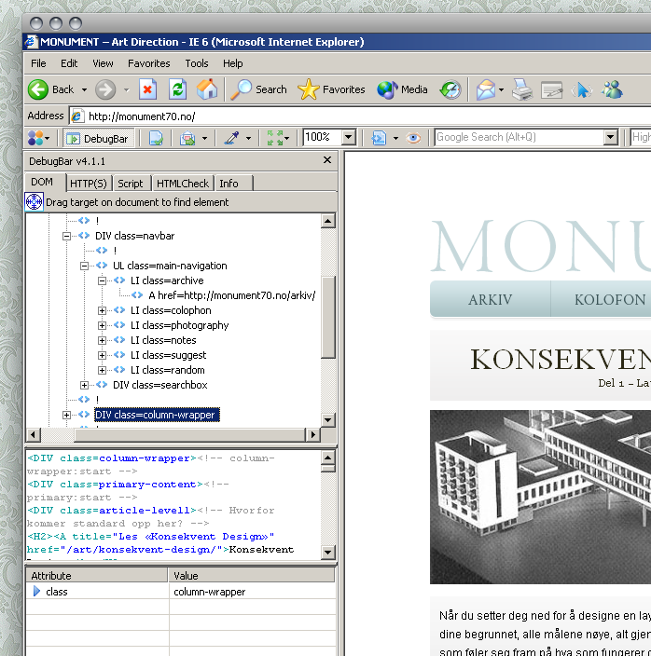
Task: Open the Mail dropdown arrow
Action: 501,90
